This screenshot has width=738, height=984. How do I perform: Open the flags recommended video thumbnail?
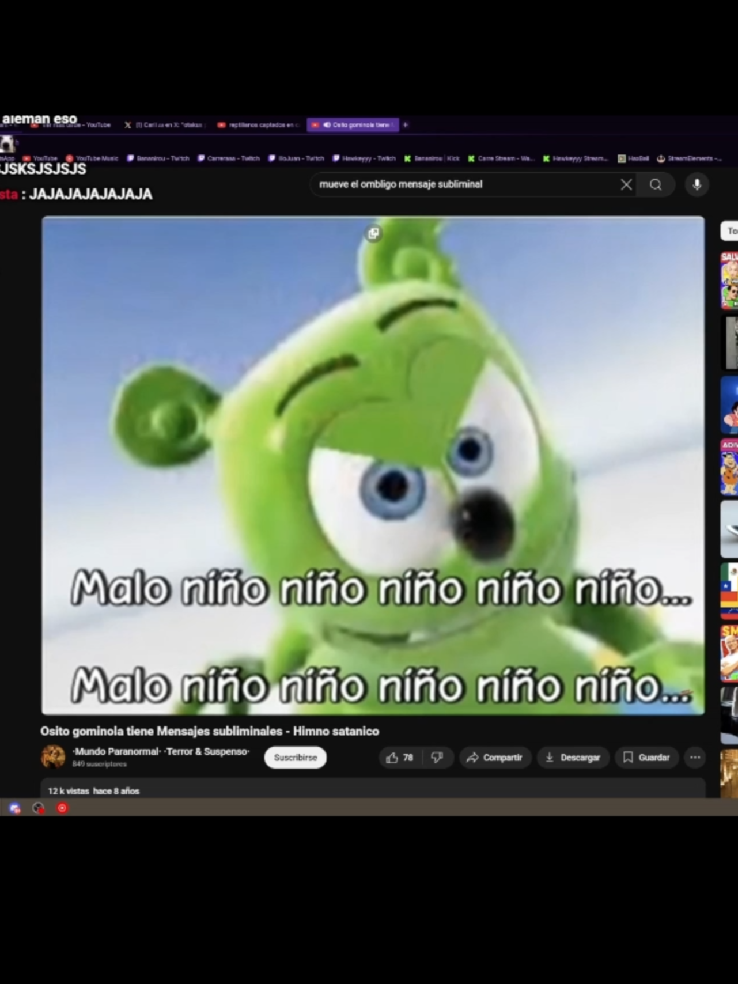coord(729,592)
